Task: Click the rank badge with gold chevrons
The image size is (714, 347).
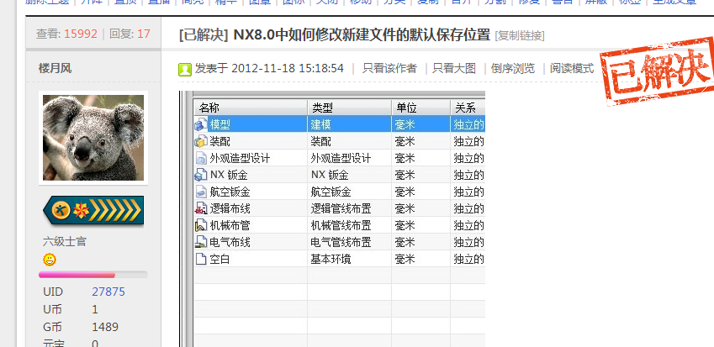Action: pyautogui.click(x=93, y=210)
